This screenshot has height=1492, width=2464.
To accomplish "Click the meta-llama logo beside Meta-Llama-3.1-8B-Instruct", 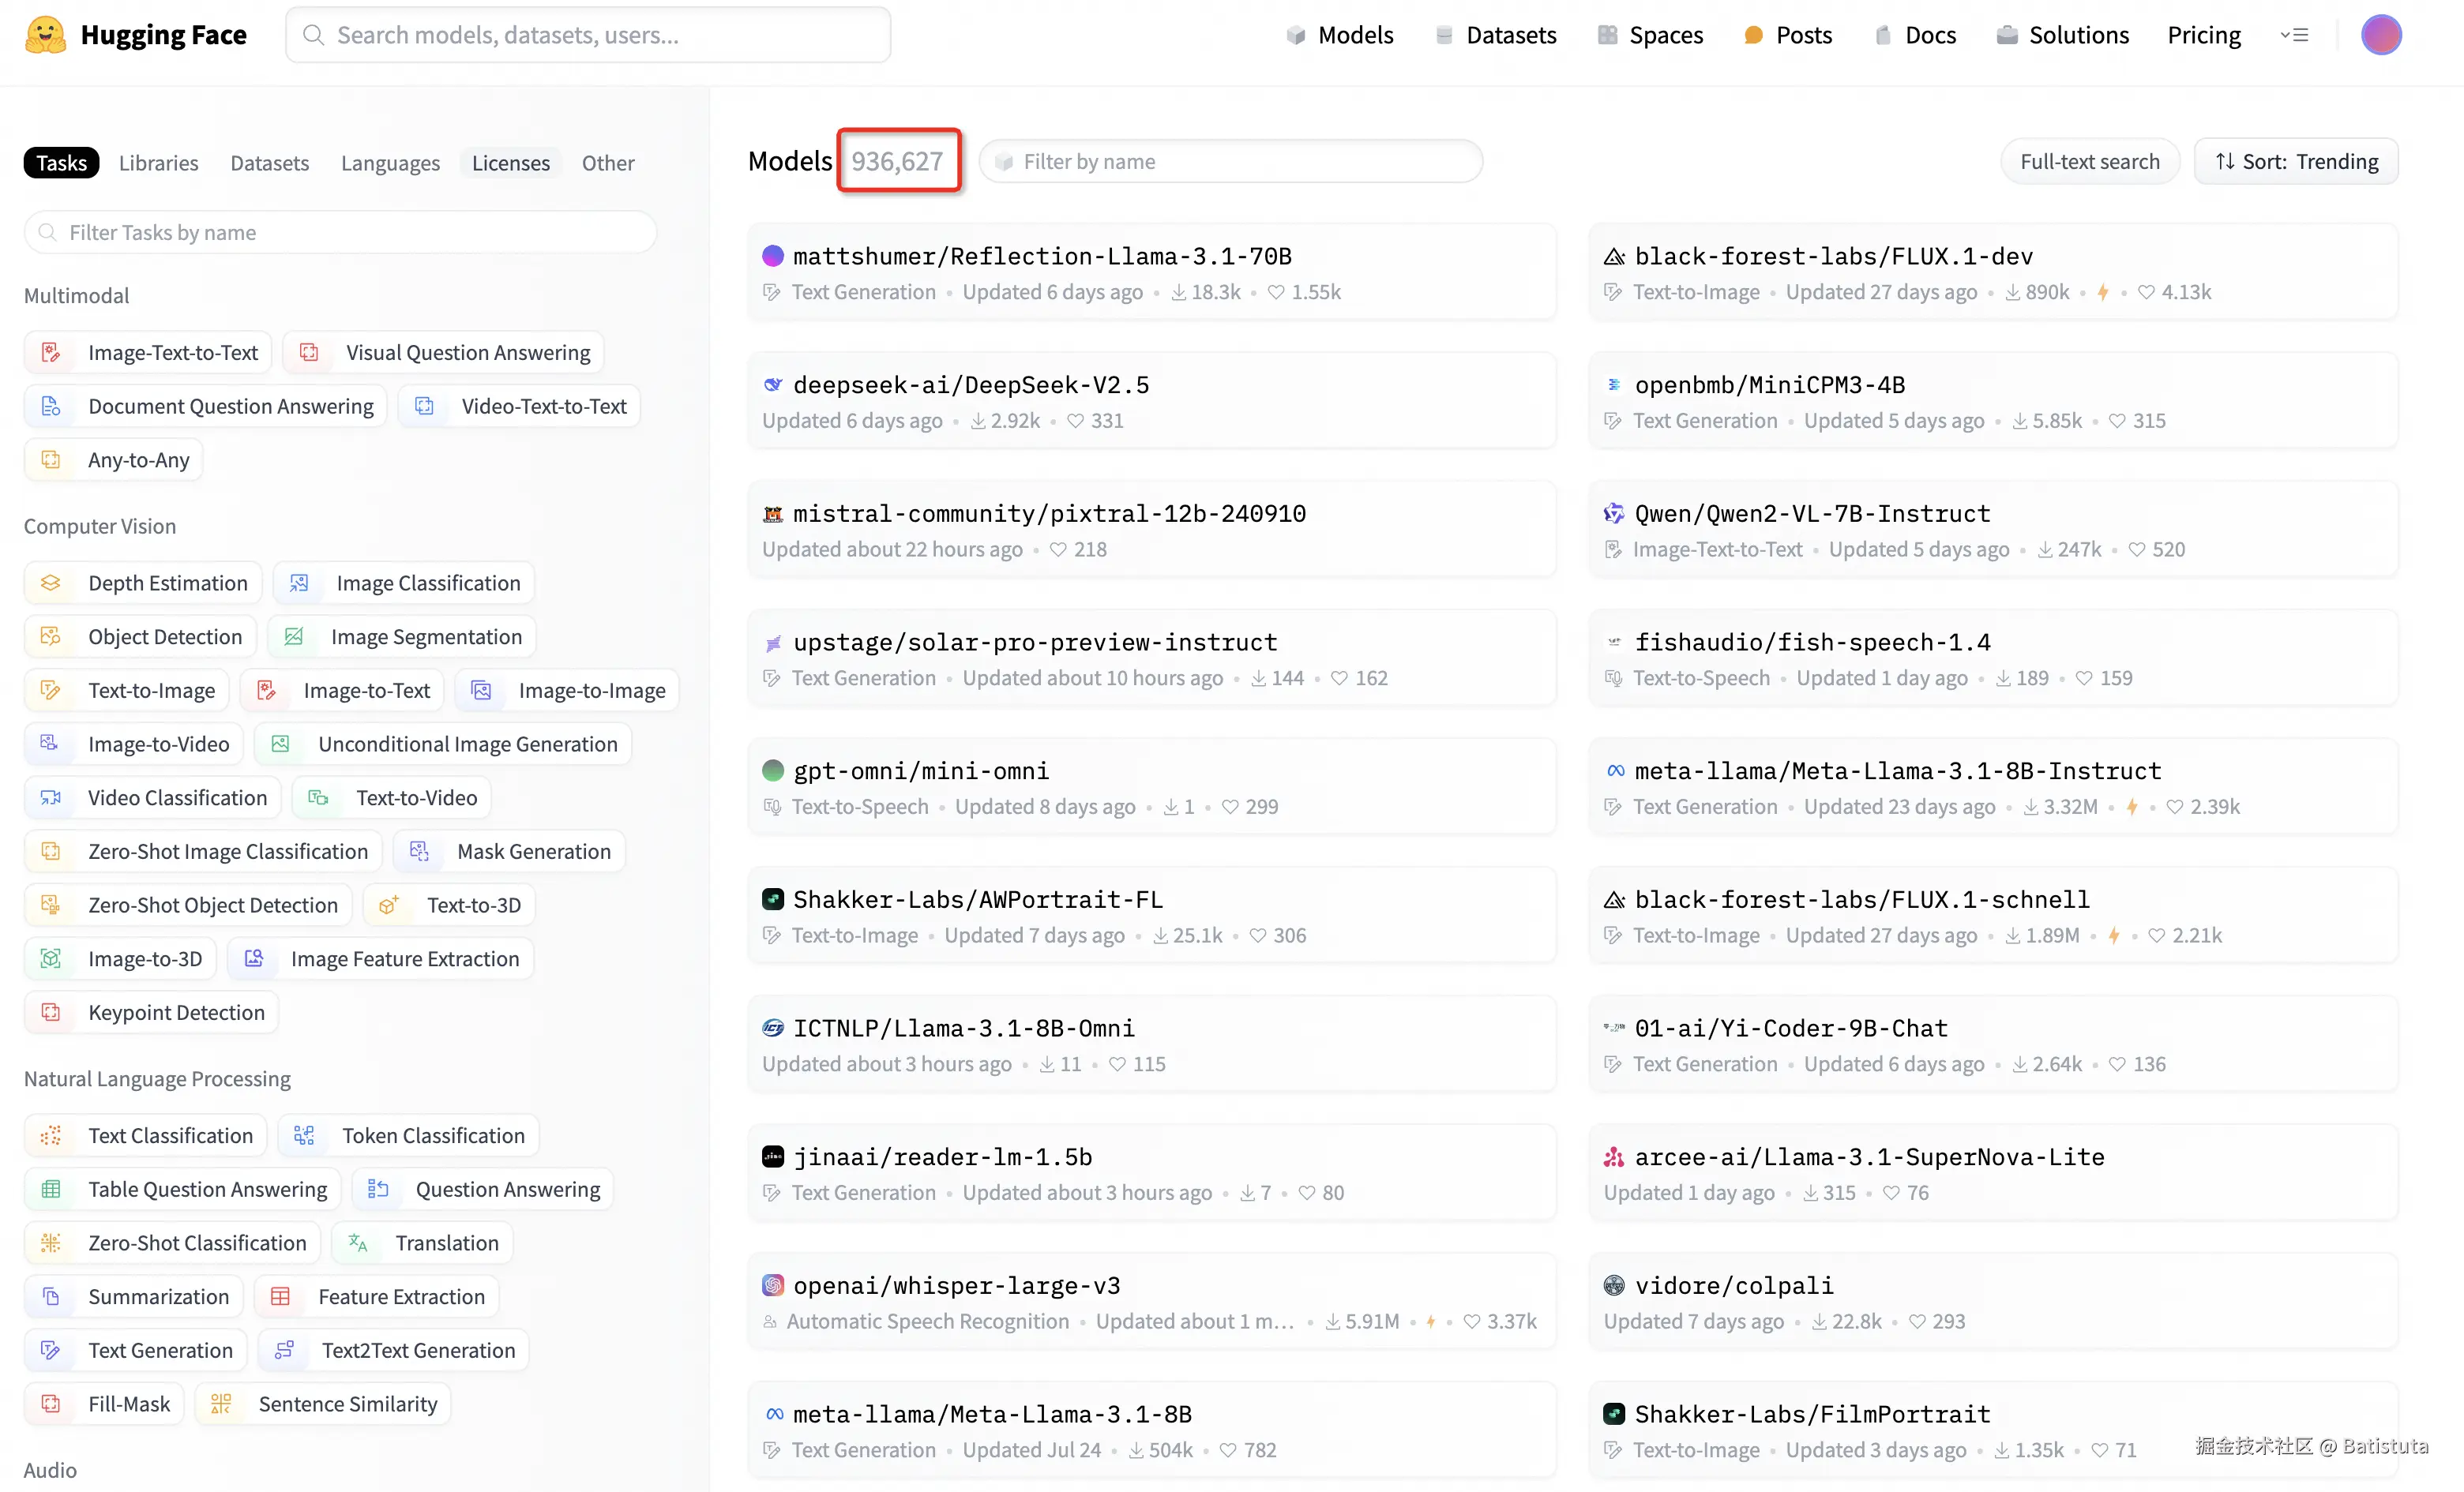I will tap(1614, 770).
